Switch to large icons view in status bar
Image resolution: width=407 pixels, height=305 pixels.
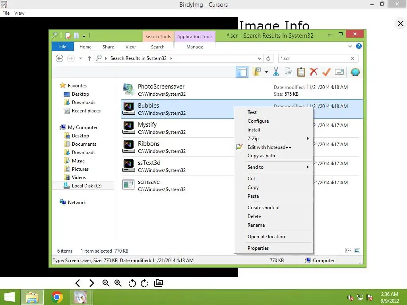click(x=357, y=250)
